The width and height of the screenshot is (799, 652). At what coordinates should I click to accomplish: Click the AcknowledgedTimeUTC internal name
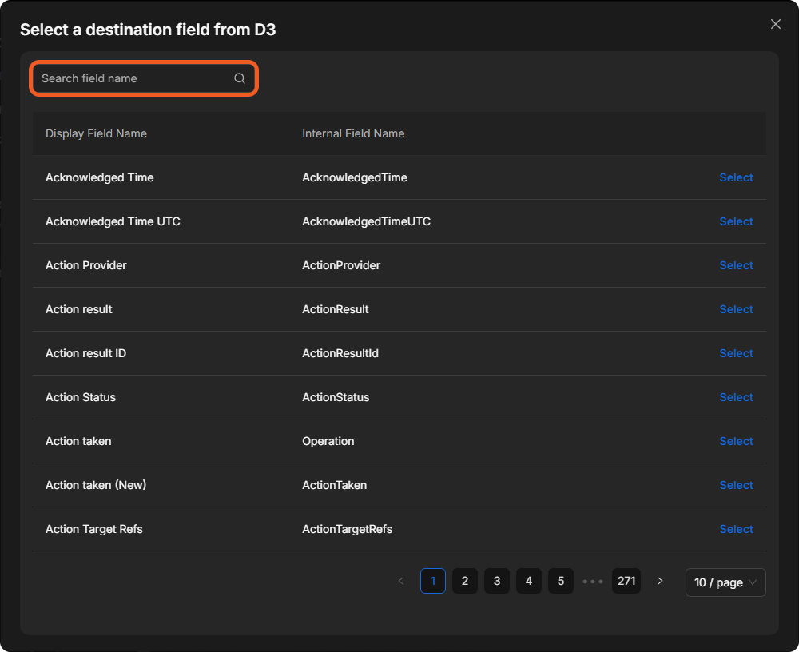pyautogui.click(x=366, y=221)
